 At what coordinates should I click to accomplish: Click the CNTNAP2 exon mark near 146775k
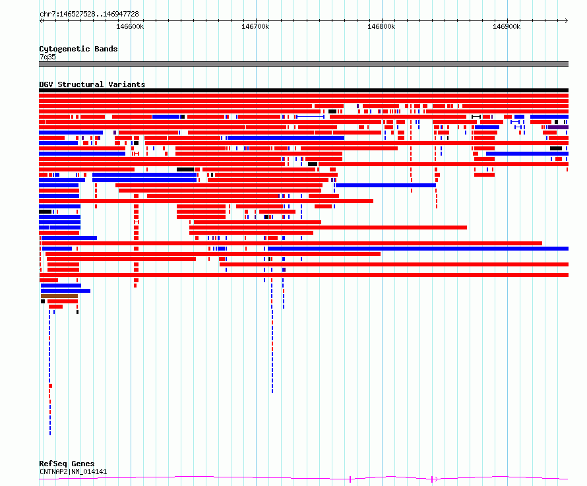tap(350, 479)
